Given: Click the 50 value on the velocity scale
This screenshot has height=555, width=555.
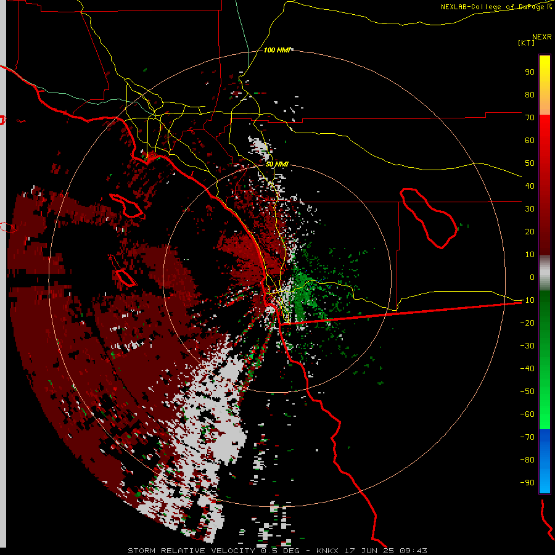Looking at the screenshot, I should (x=530, y=163).
